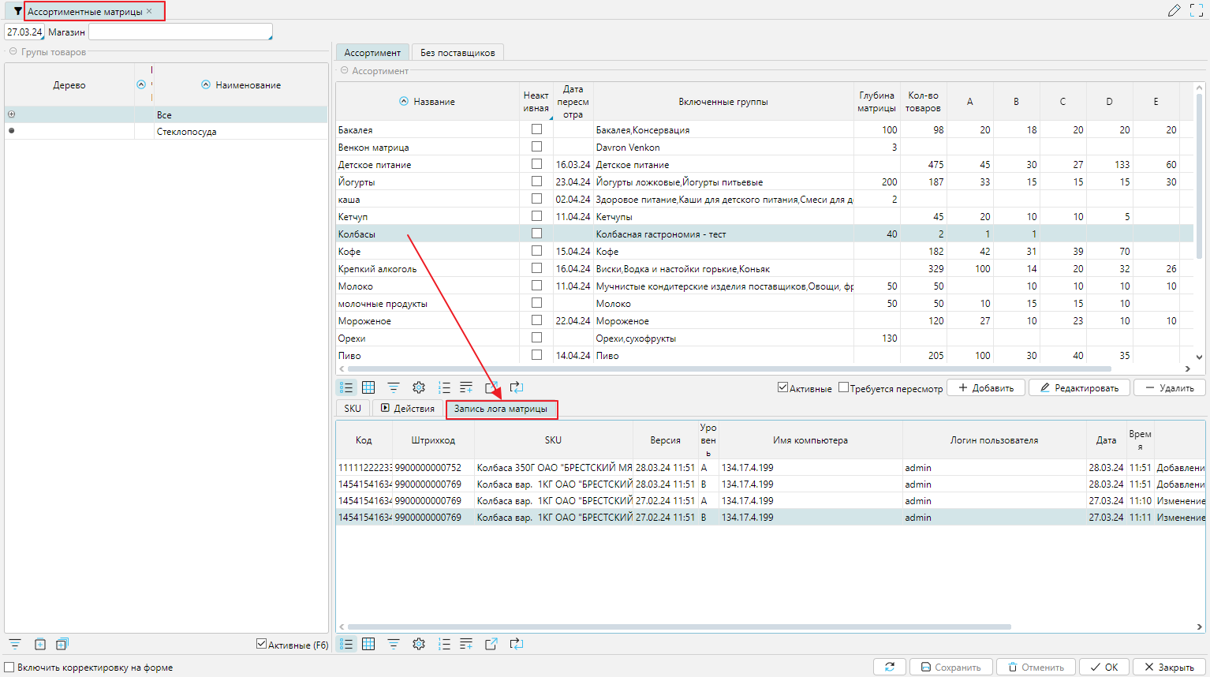Open the Действия tab
This screenshot has width=1210, height=677.
[x=407, y=408]
